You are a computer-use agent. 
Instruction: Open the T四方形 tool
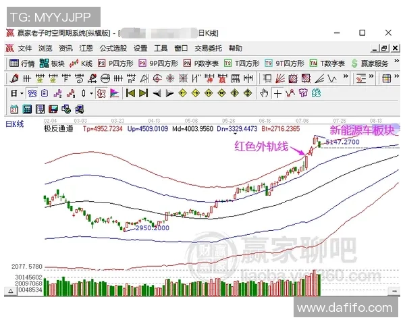242,63
